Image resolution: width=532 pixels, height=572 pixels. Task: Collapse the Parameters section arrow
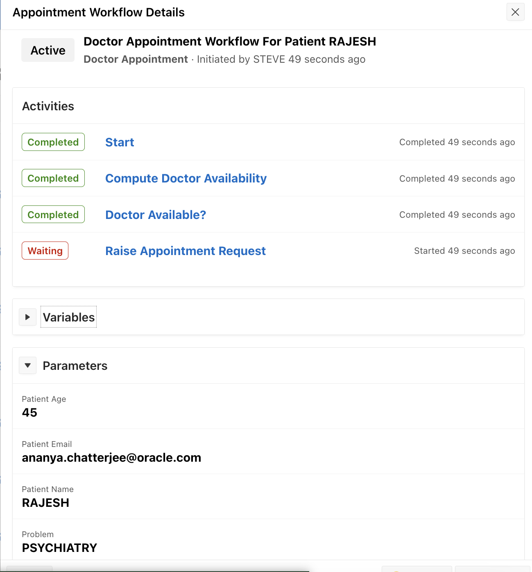(x=28, y=365)
